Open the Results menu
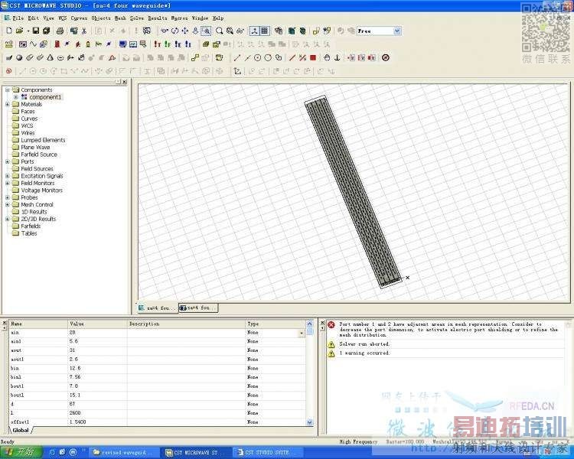Screen dimensions: 574x459 point(158,18)
